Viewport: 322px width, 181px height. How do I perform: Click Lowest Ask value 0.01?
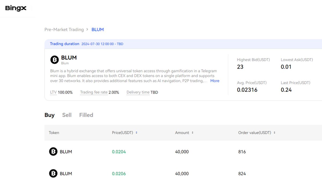pos(286,67)
